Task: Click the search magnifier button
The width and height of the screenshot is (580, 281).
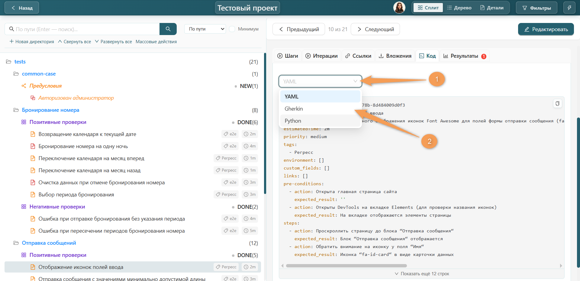Action: [168, 29]
